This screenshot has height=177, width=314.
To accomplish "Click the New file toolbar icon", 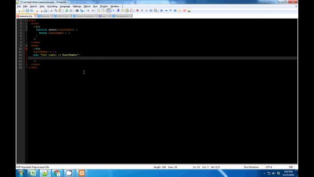I will click(x=19, y=11).
